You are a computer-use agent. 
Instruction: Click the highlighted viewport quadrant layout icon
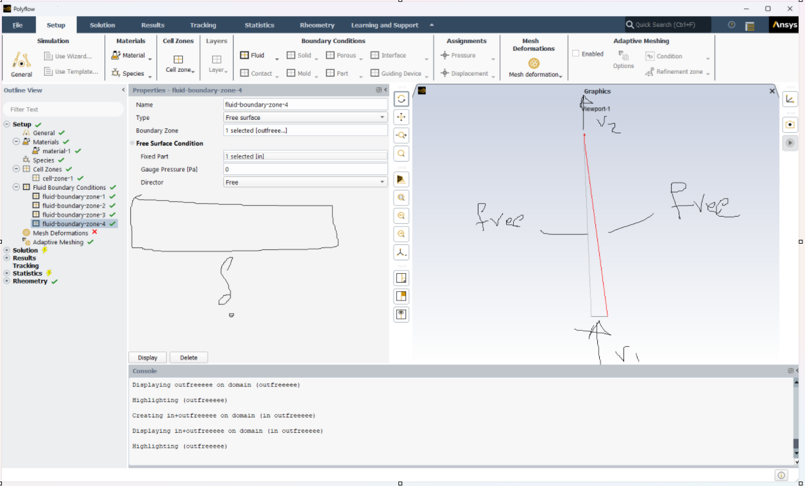click(x=402, y=296)
